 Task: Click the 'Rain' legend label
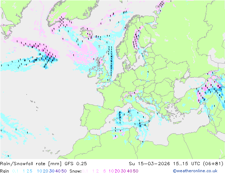5,171
